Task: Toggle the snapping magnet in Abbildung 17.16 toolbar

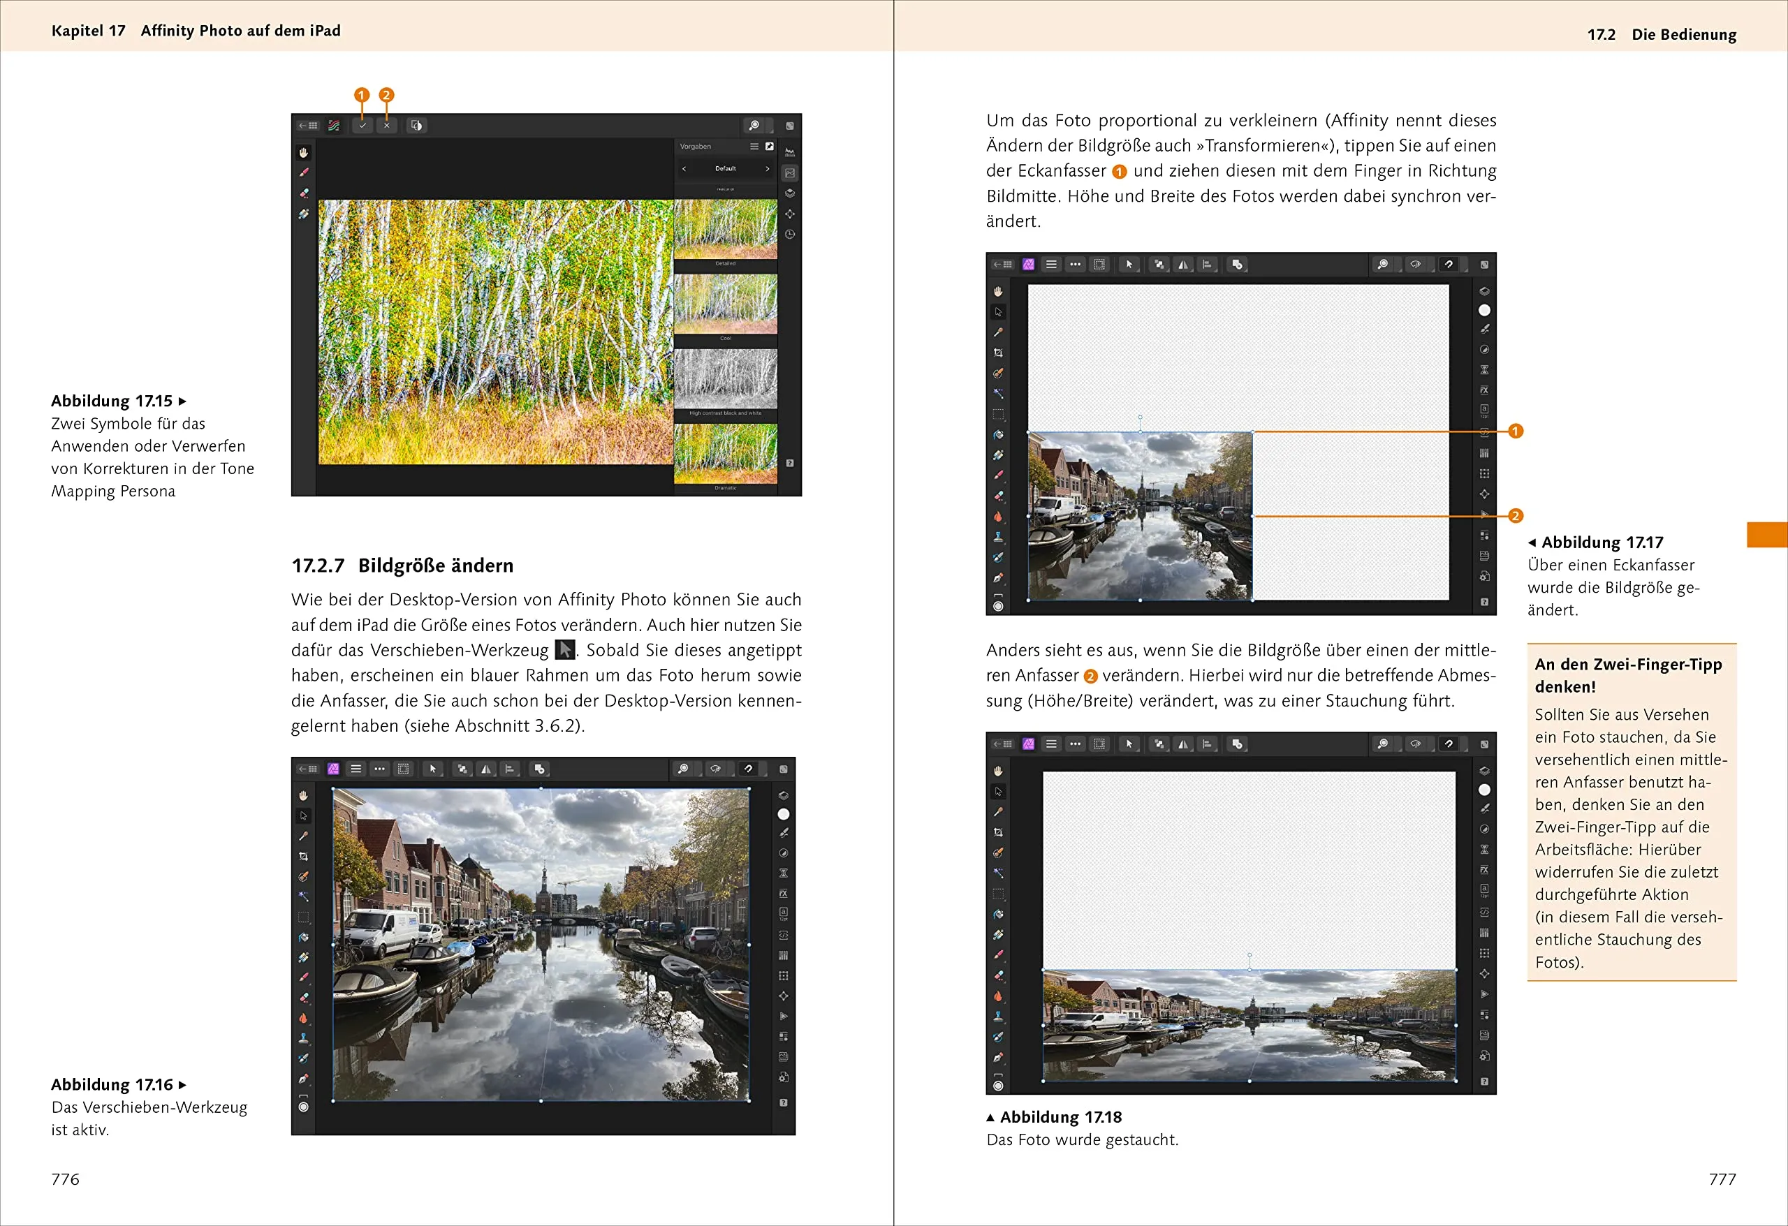Action: (x=749, y=769)
